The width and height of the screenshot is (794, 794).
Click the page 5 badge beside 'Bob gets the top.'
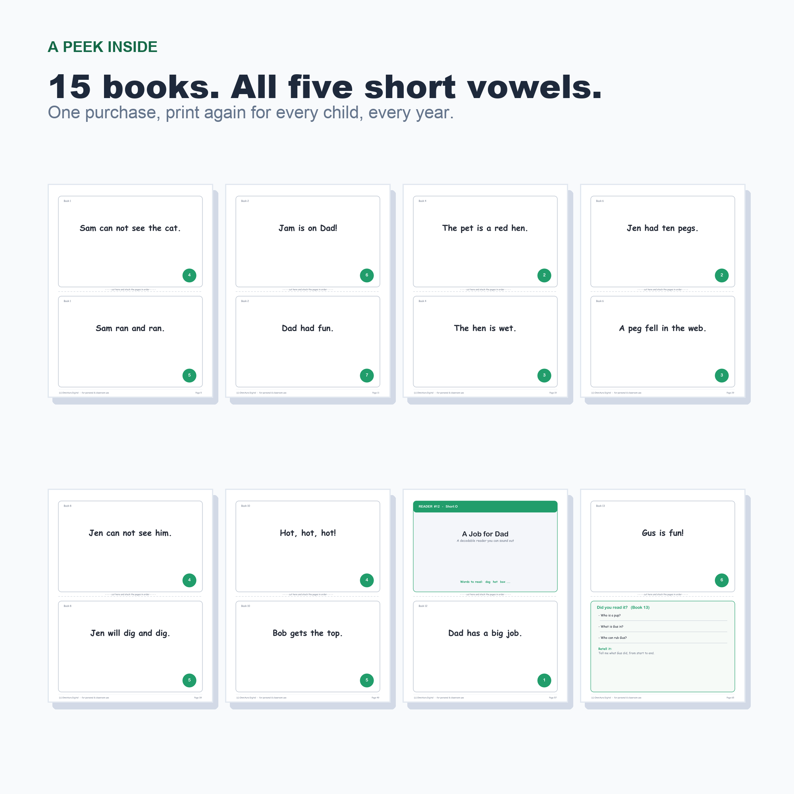[x=367, y=680]
